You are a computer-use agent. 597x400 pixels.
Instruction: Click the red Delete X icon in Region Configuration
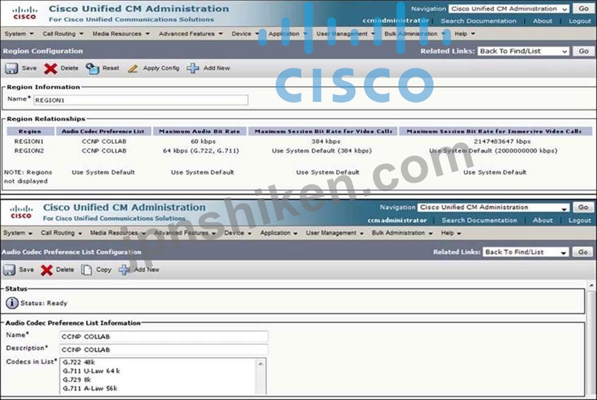click(50, 69)
